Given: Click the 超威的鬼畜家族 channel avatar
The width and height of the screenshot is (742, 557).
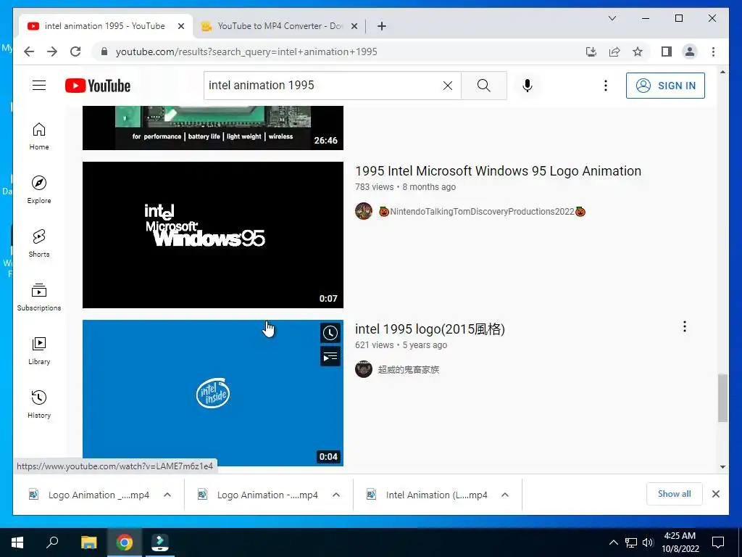Looking at the screenshot, I should (364, 369).
